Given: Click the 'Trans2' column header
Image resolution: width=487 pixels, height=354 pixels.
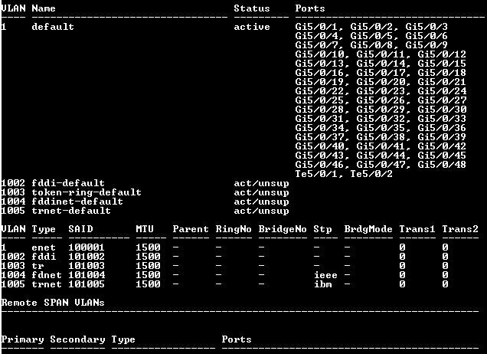Looking at the screenshot, I should [460, 229].
